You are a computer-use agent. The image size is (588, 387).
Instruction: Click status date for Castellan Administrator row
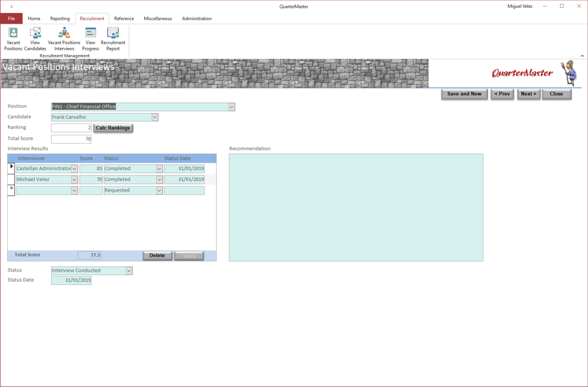pyautogui.click(x=184, y=169)
